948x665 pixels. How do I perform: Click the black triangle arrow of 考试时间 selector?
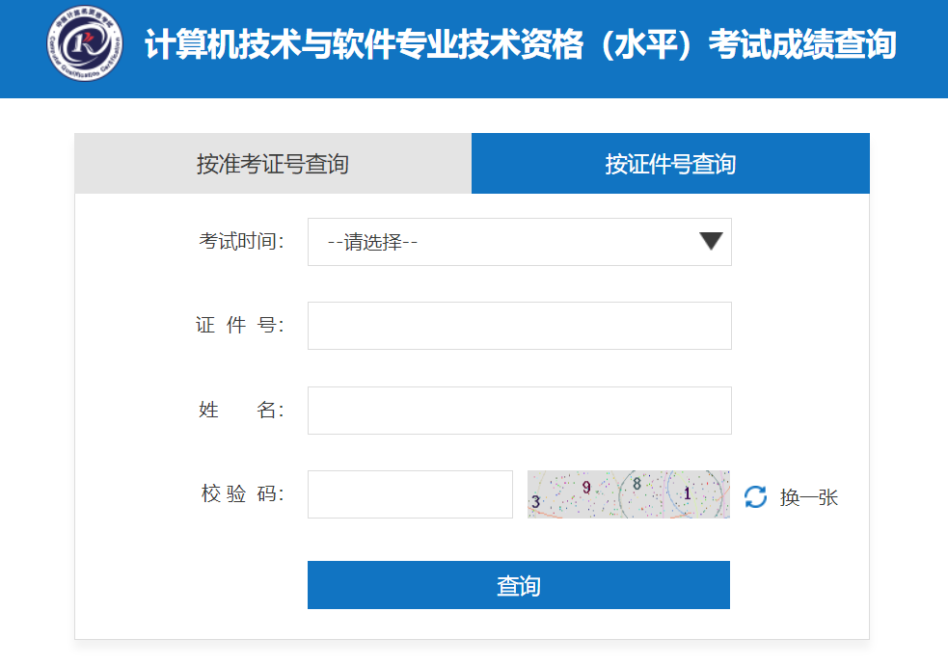click(711, 240)
